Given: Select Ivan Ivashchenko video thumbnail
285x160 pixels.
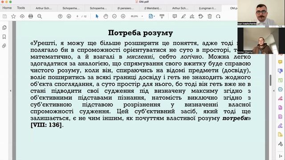Looking at the screenshot, I should (261, 13).
